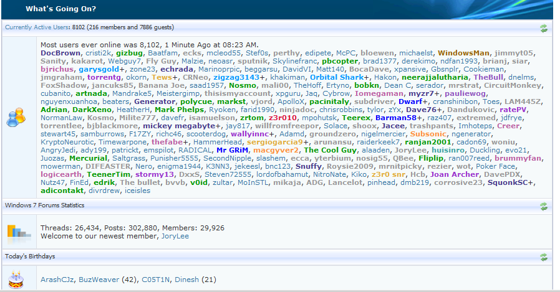560x292 pixels.
Task: View TheBull's profile
Action: (488, 77)
